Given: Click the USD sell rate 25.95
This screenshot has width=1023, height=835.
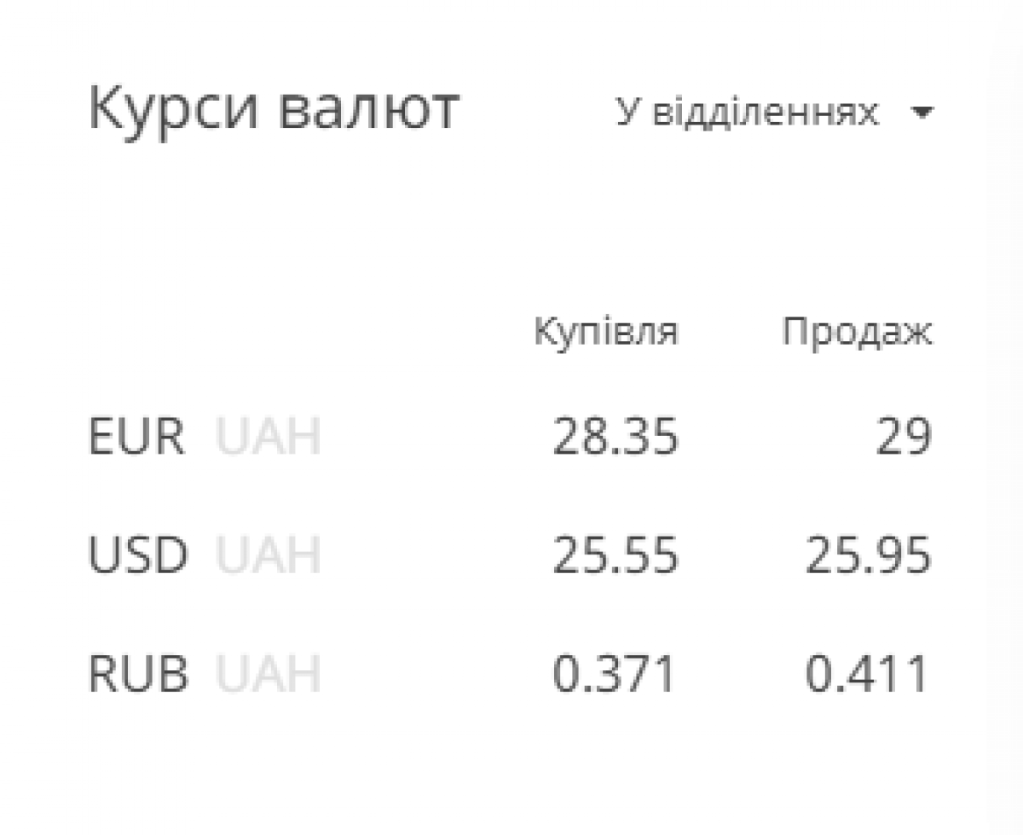Looking at the screenshot, I should (868, 556).
